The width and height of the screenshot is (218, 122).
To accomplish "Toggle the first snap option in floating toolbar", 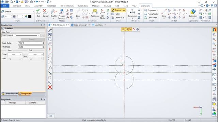I will pyautogui.click(x=123, y=29).
